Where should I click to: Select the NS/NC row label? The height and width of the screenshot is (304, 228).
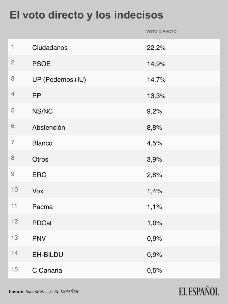[x=42, y=111]
